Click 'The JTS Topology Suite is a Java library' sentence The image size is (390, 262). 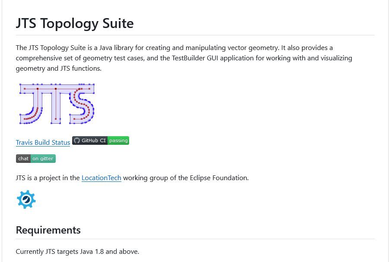(x=73, y=48)
